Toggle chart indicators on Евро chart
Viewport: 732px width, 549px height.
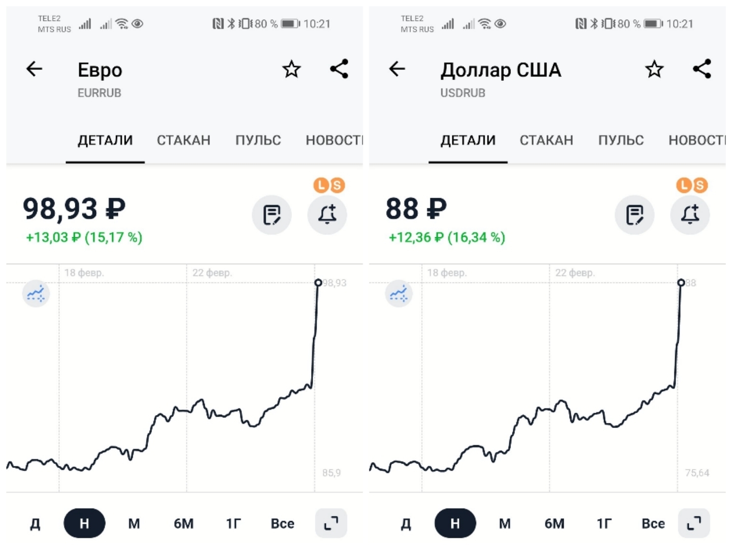[36, 293]
